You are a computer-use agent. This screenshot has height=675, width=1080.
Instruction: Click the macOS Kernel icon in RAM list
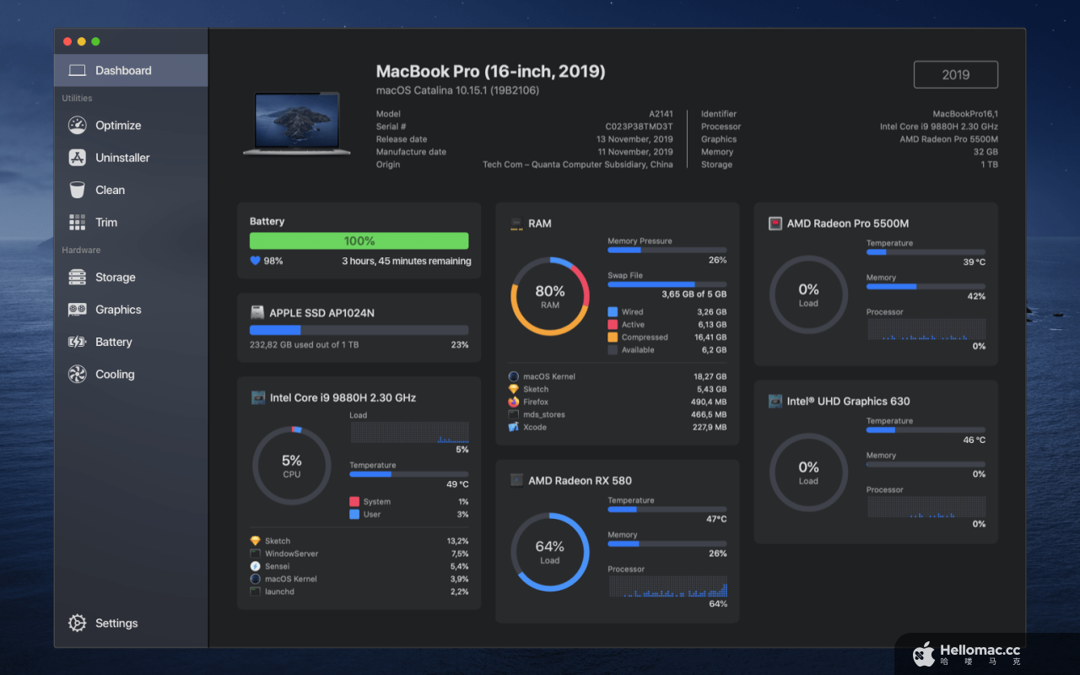(514, 376)
